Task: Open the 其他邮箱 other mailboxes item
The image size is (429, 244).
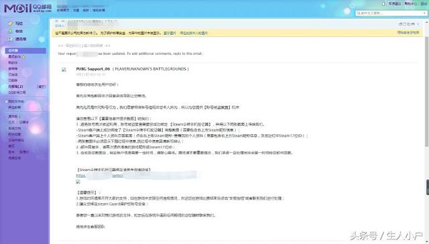Action: pos(15,107)
